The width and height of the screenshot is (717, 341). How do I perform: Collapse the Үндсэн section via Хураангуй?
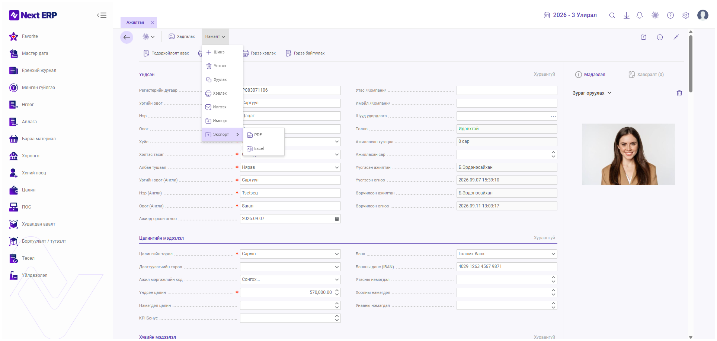[x=544, y=74]
